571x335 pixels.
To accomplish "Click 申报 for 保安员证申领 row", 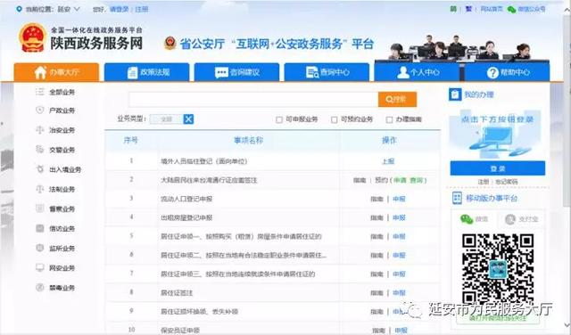I will tap(401, 331).
